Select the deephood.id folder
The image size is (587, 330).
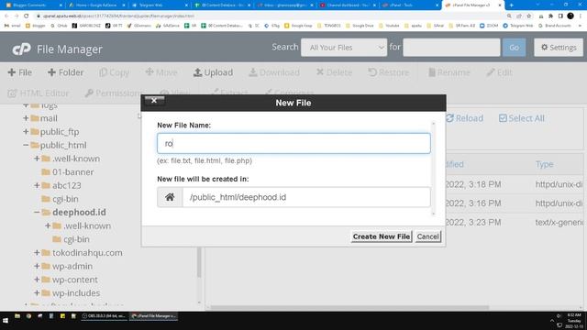point(79,213)
